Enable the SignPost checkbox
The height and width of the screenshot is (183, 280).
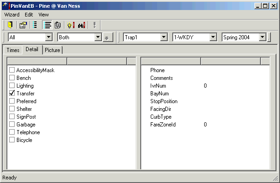click(x=12, y=116)
